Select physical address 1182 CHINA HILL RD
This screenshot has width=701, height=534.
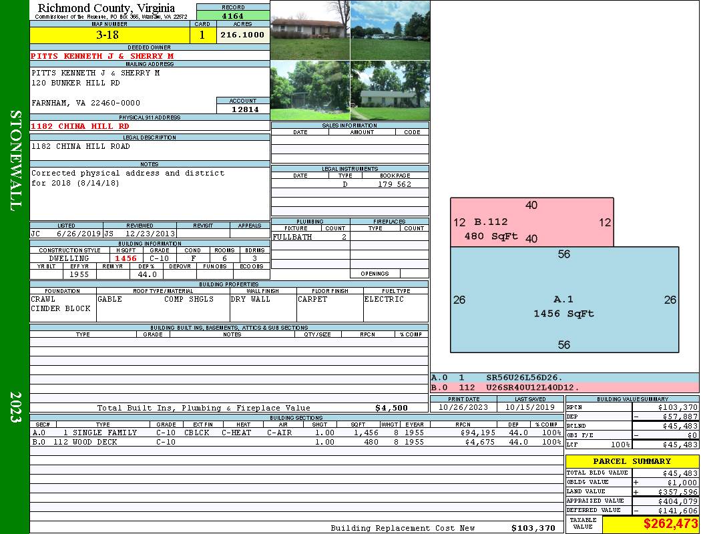pos(80,126)
